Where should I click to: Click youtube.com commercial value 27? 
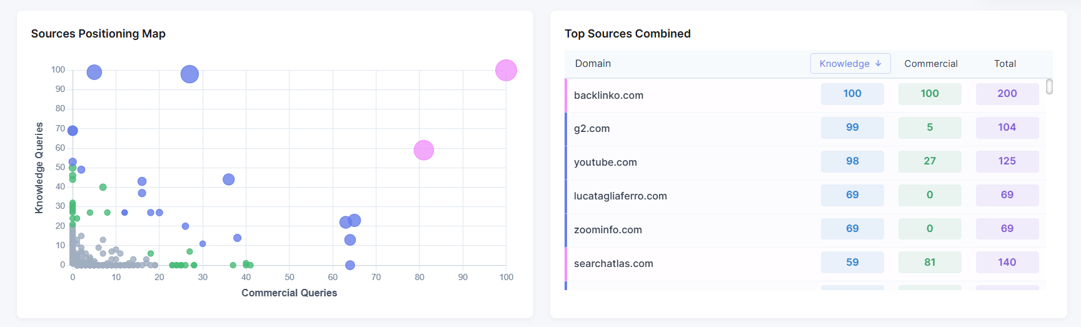pos(930,161)
